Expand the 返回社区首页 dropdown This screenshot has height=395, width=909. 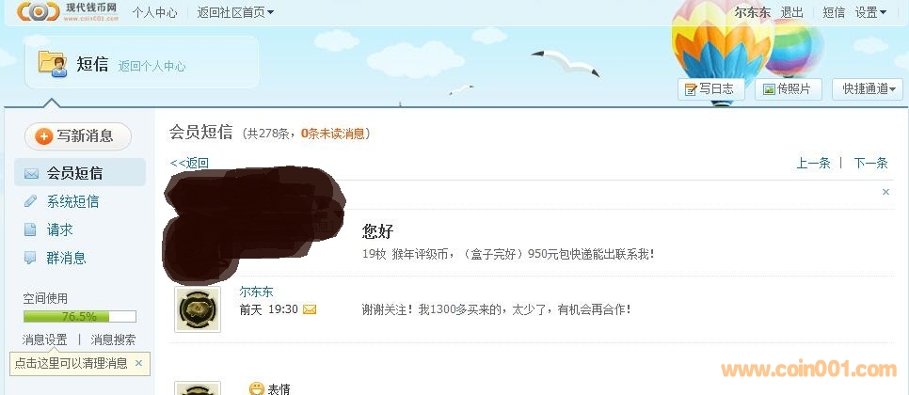coord(235,12)
